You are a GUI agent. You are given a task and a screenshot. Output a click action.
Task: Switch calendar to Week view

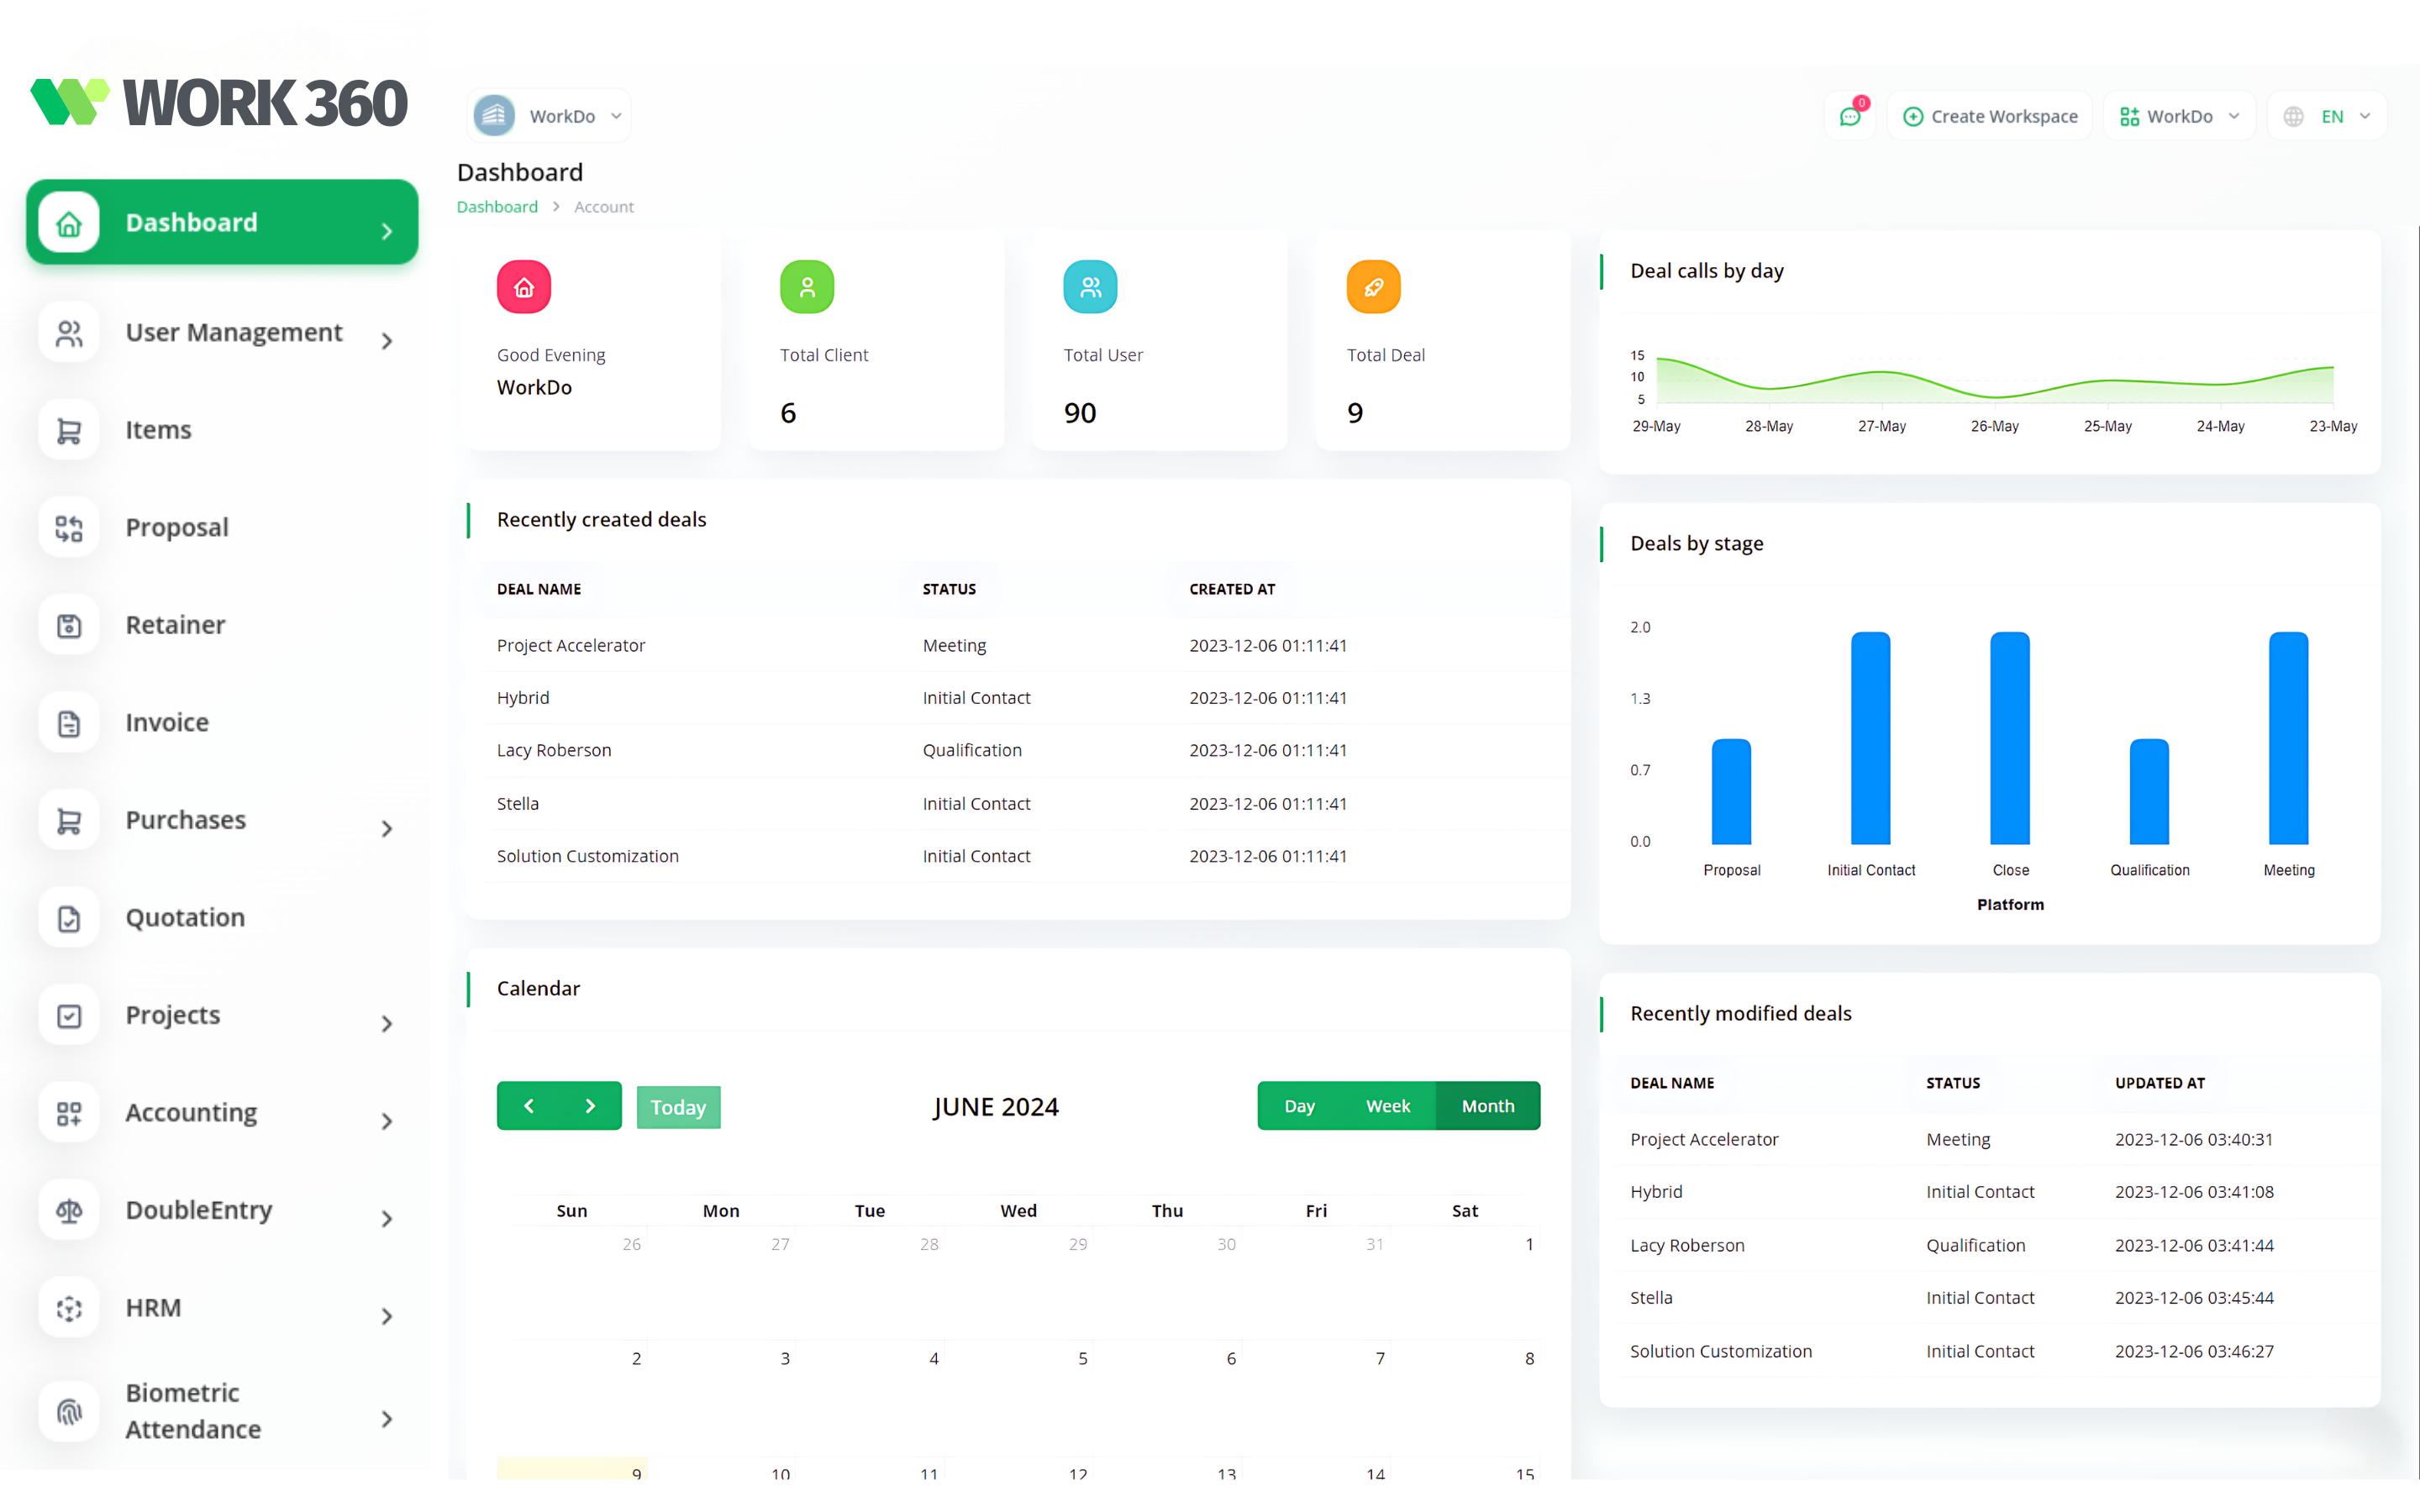coord(1388,1106)
